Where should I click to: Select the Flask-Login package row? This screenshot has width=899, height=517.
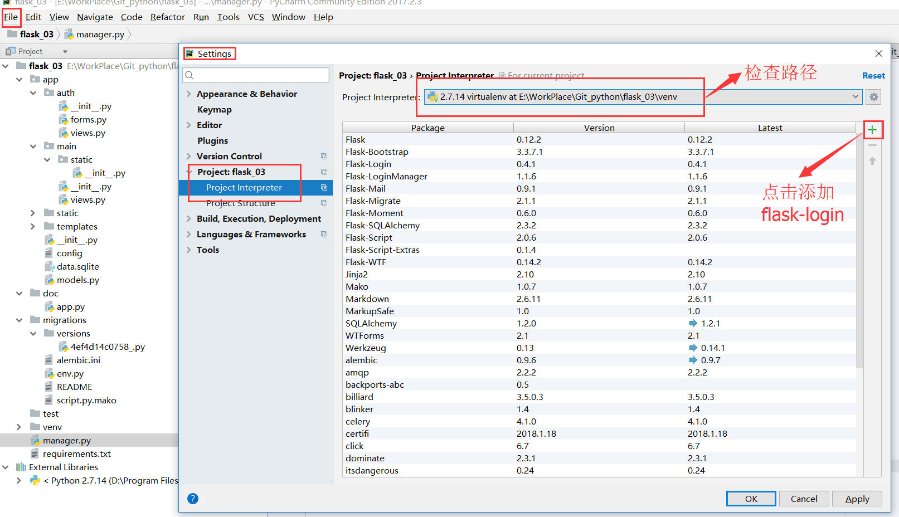[599, 164]
